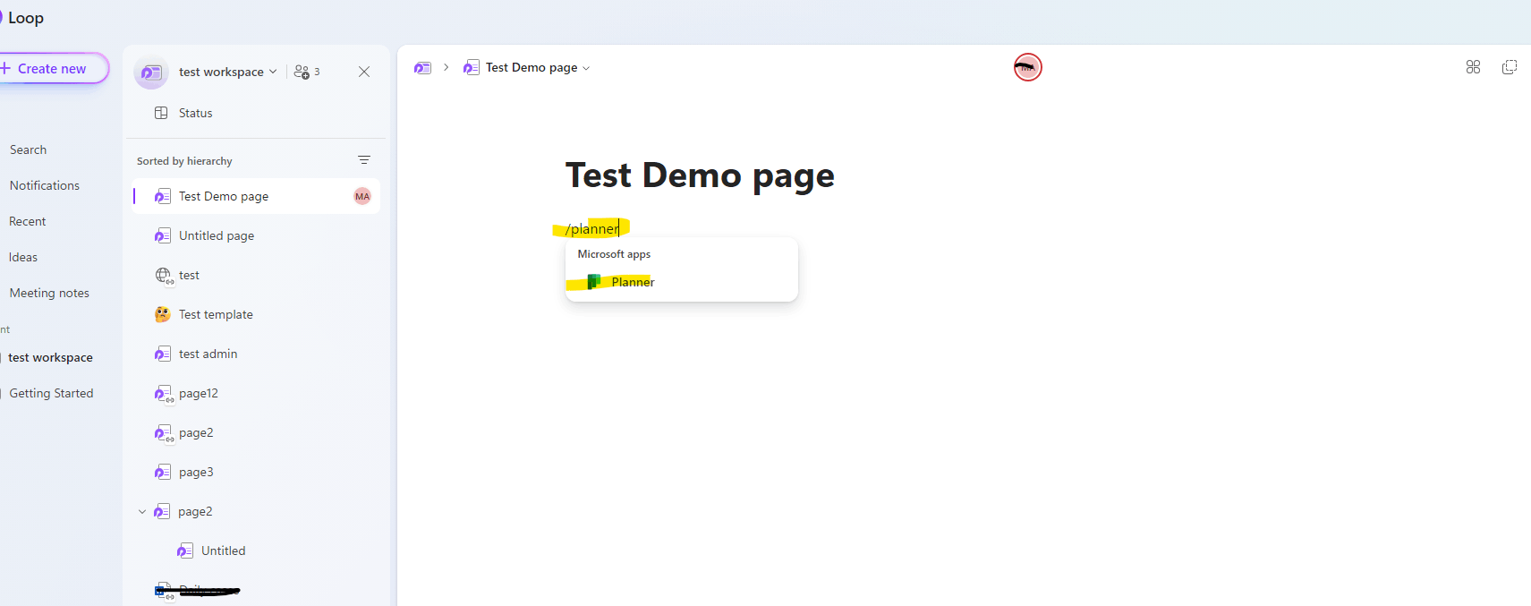The image size is (1531, 606).
Task: Open Getting Started workspace
Action: 51,393
